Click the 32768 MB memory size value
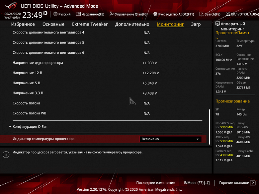 point(243,88)
